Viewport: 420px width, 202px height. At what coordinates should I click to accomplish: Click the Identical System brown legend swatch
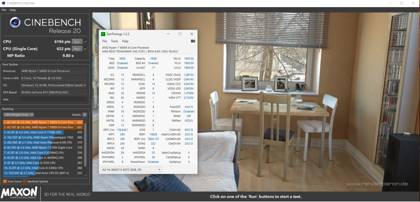coord(24,181)
